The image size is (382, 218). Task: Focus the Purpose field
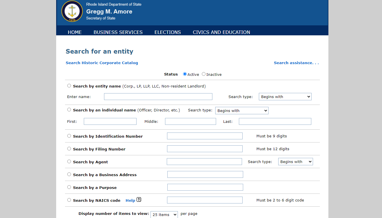tap(205, 187)
